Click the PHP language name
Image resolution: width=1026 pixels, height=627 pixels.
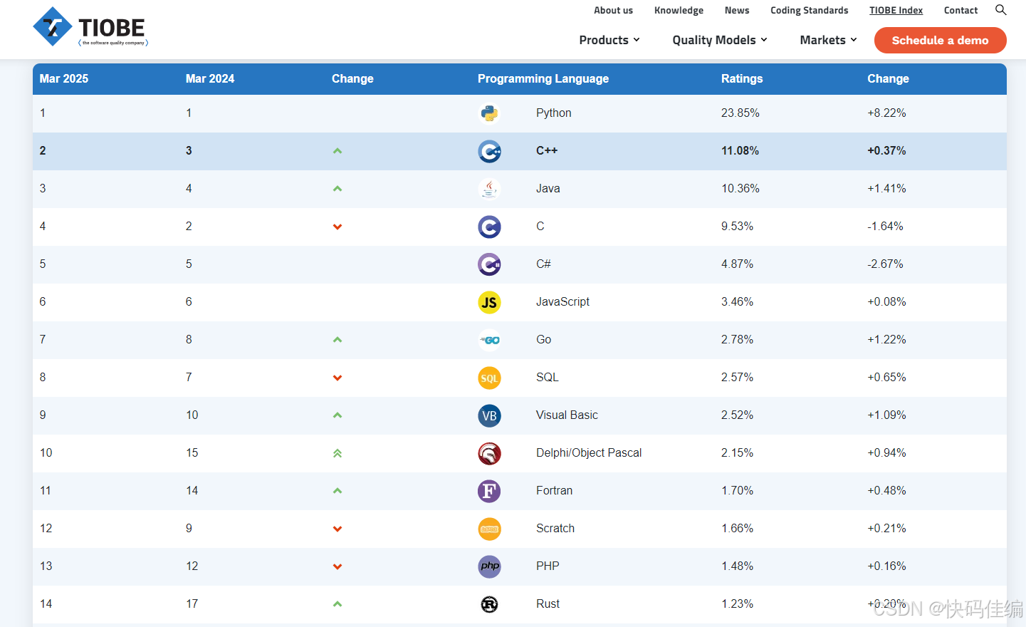click(548, 566)
